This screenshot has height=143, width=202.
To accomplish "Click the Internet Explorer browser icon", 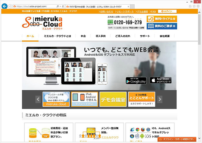I will pyautogui.click(x=132, y=129).
